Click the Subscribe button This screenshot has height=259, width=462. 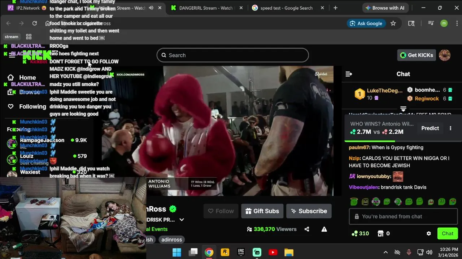click(x=309, y=211)
